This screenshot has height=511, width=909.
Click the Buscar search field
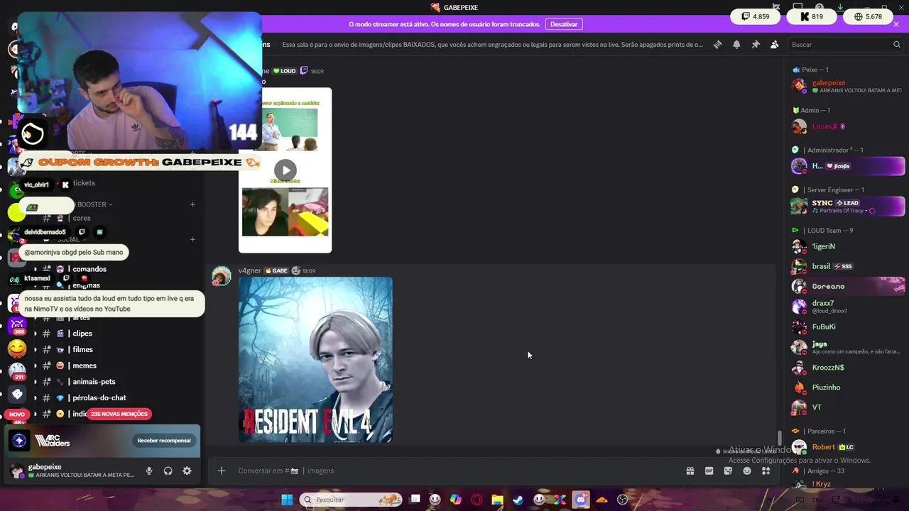845,45
